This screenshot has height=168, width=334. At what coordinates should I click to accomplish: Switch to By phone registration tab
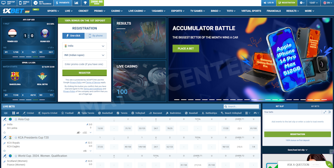[96, 36]
